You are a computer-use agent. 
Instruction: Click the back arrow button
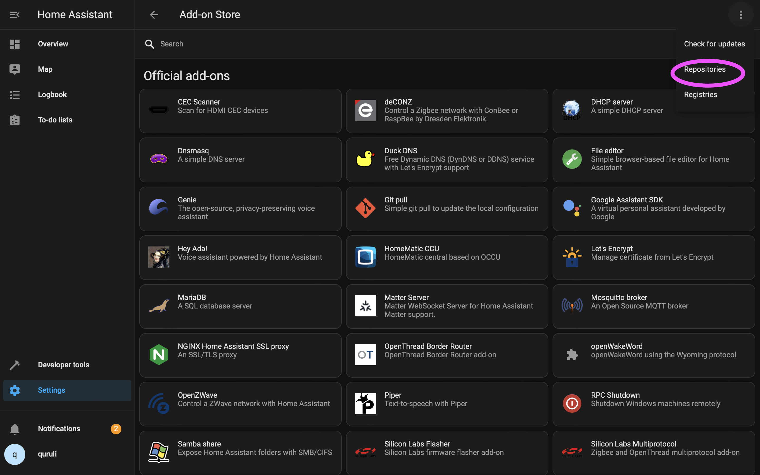(x=154, y=15)
